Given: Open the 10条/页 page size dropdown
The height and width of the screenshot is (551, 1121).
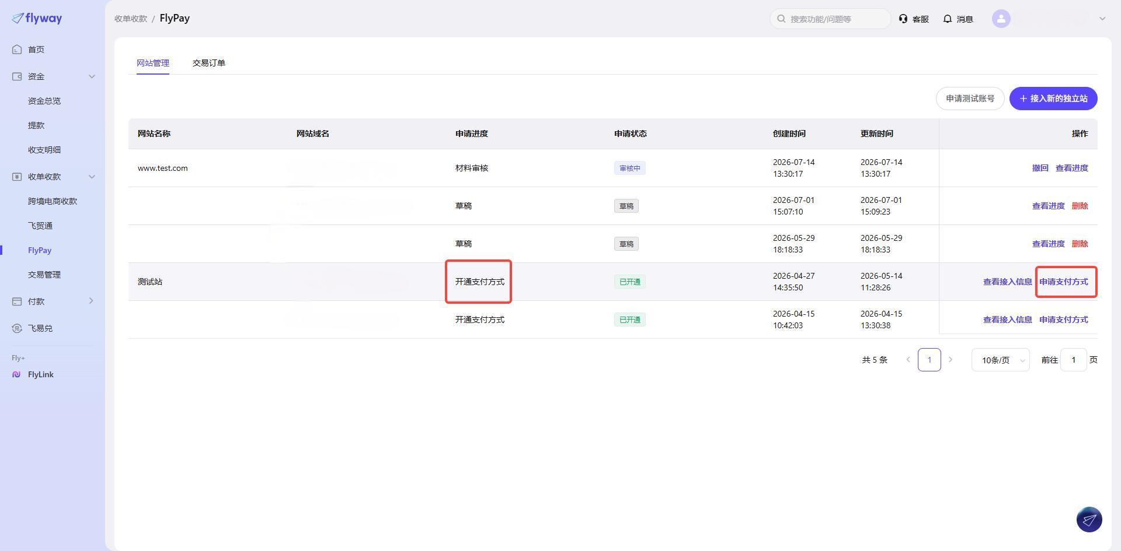Looking at the screenshot, I should [x=1000, y=360].
